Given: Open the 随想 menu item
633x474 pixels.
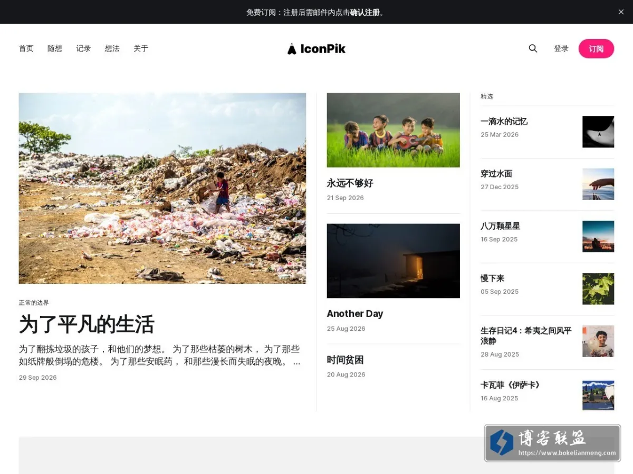Looking at the screenshot, I should pyautogui.click(x=55, y=48).
